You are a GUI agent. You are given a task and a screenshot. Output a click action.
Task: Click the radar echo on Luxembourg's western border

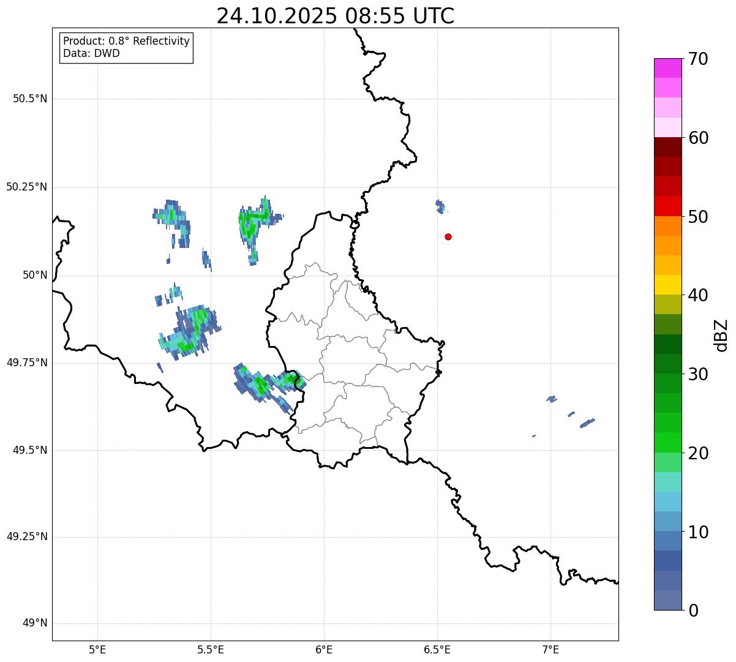(293, 381)
